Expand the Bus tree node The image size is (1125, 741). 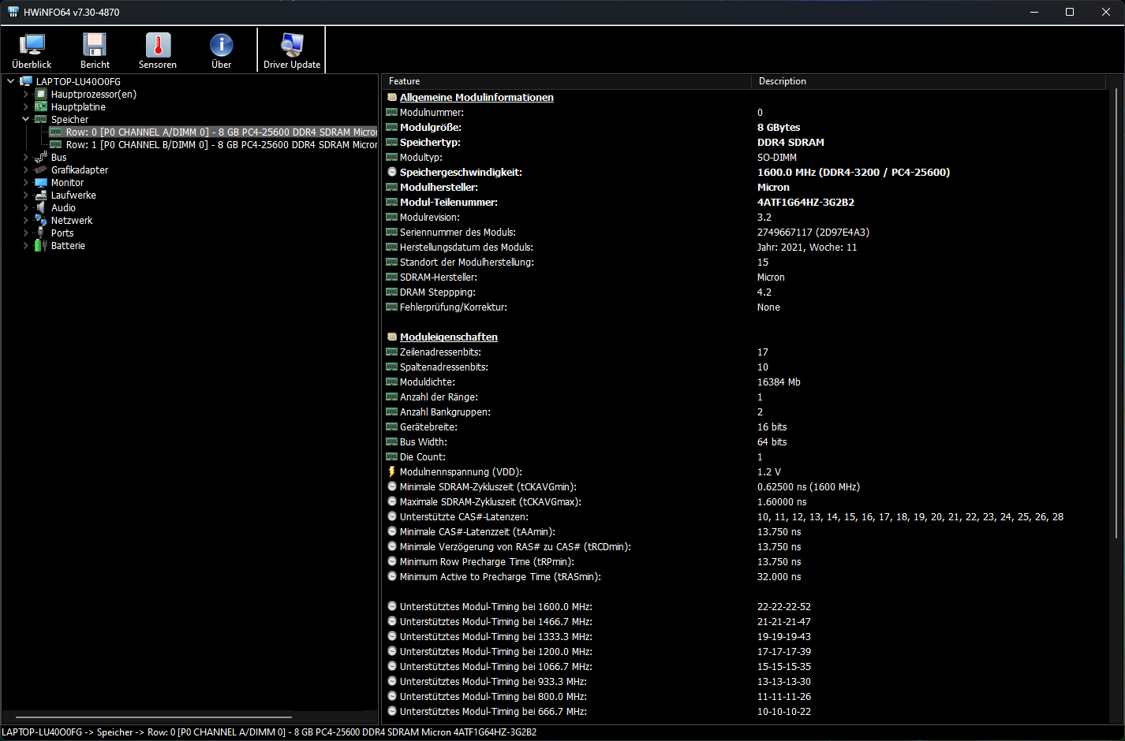click(x=25, y=157)
